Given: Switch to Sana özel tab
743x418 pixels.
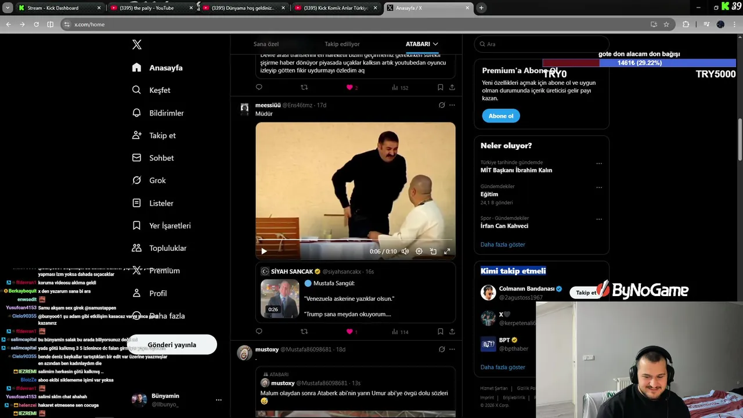Looking at the screenshot, I should tap(266, 44).
